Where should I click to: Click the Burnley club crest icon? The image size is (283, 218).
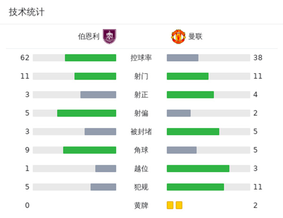point(109,36)
